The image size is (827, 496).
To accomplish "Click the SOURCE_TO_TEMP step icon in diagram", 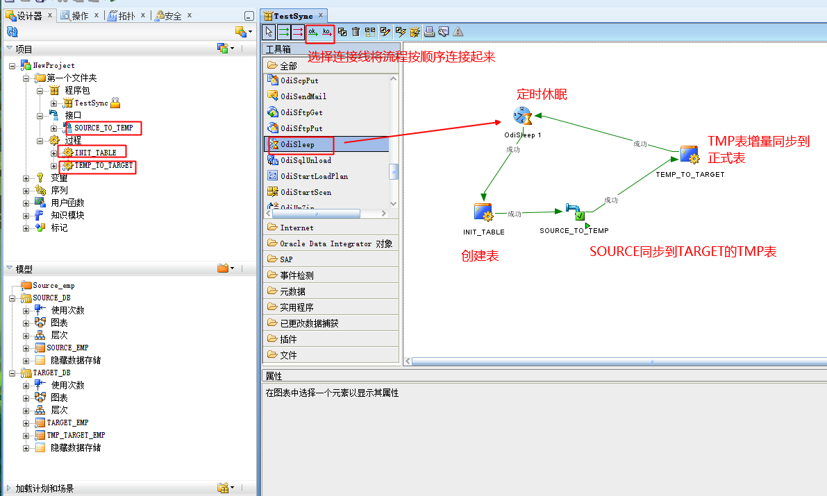I will coord(576,212).
